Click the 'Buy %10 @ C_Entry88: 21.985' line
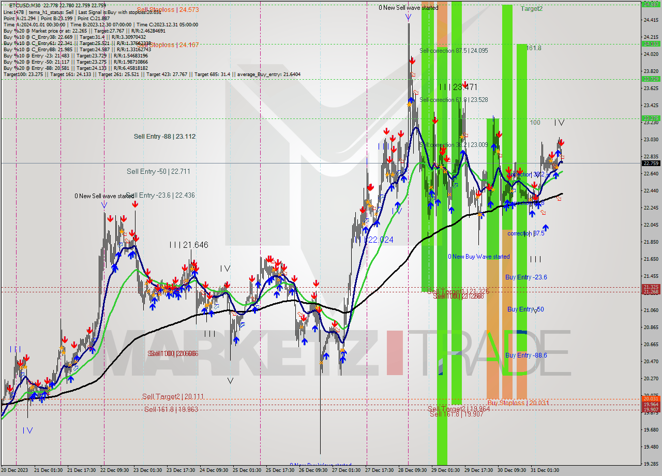662x476 pixels. pos(77,49)
